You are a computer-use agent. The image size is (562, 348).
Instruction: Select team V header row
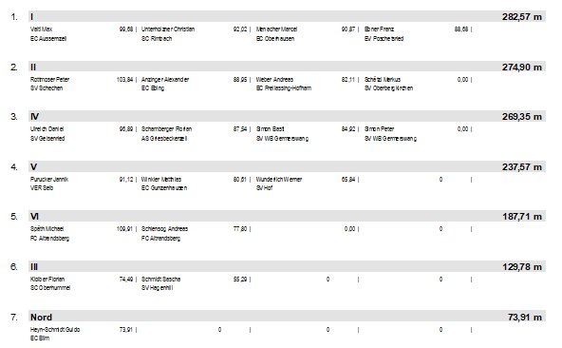287,166
